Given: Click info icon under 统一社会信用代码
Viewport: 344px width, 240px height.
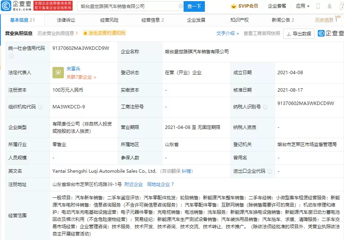Looking at the screenshot, I should click(x=11, y=56).
